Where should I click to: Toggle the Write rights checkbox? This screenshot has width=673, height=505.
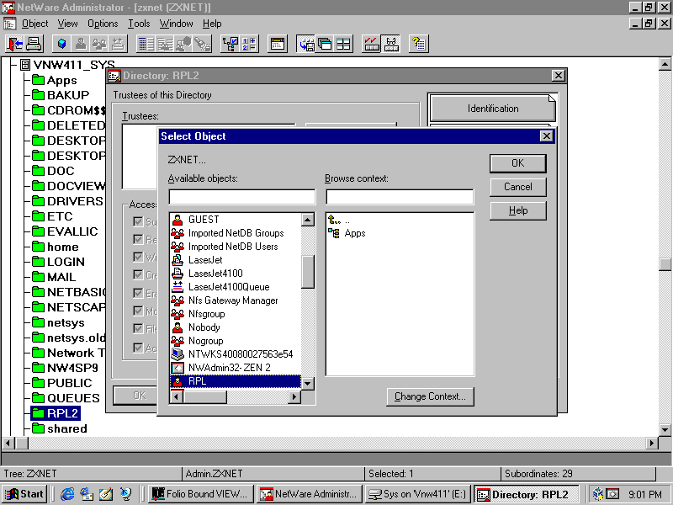[138, 257]
